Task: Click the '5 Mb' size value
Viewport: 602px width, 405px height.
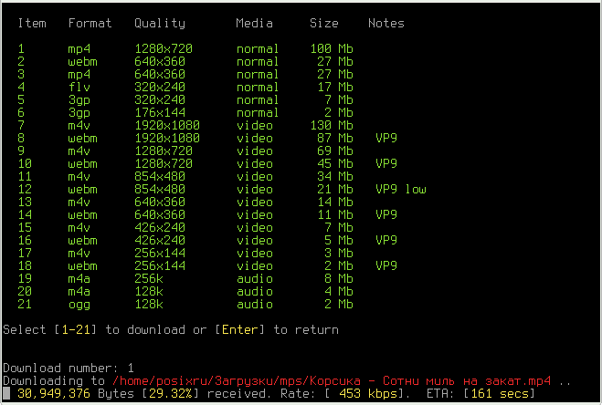Action: click(339, 240)
